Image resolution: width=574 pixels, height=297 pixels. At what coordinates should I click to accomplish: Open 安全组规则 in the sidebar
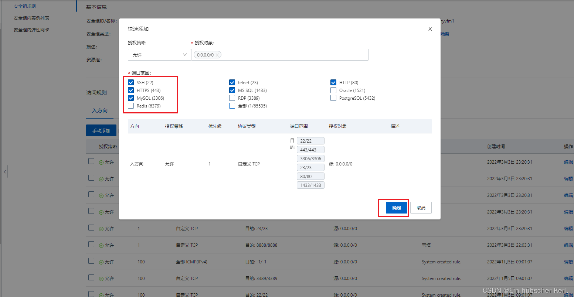[x=25, y=6]
